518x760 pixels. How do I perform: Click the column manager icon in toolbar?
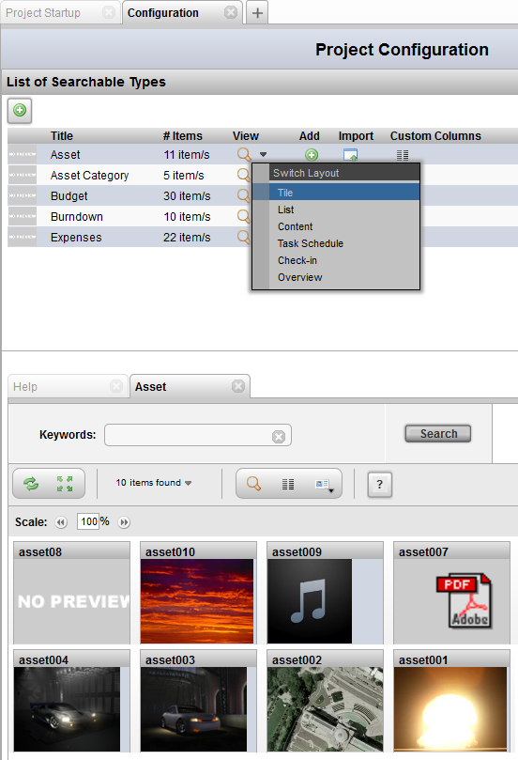click(288, 484)
